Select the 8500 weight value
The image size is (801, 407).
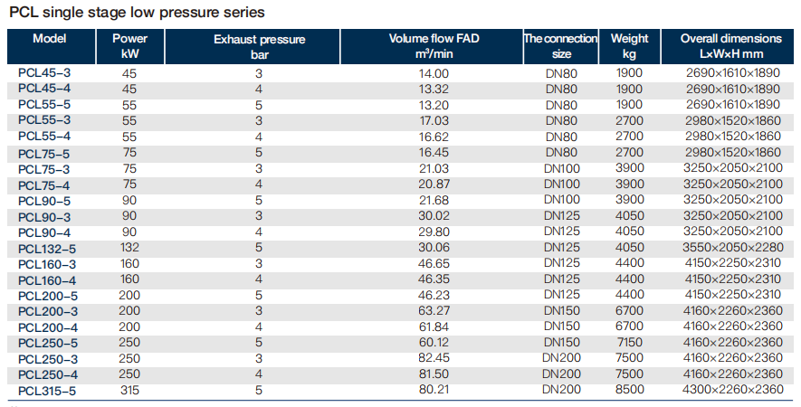[x=629, y=390]
